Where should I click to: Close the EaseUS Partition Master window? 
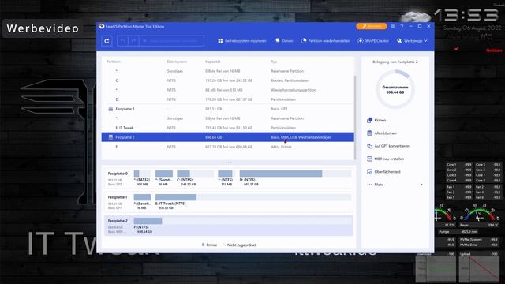(x=428, y=26)
